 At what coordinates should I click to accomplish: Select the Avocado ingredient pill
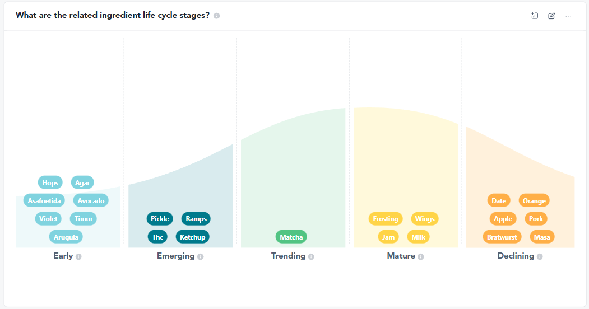(x=91, y=200)
